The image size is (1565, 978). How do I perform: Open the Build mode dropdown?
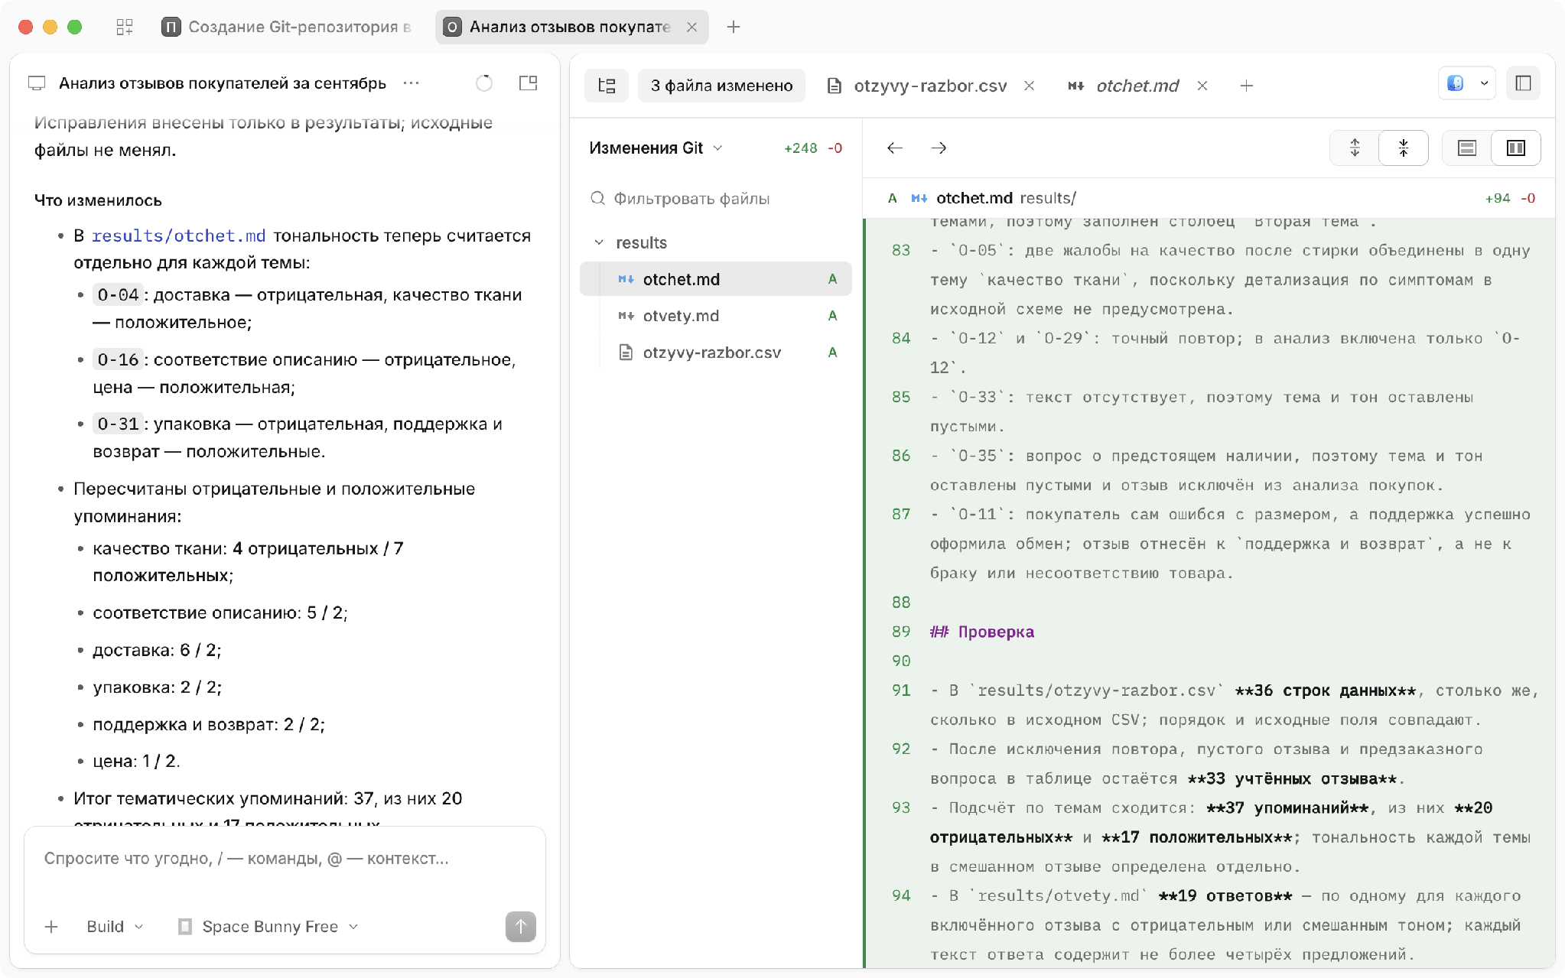pyautogui.click(x=115, y=927)
